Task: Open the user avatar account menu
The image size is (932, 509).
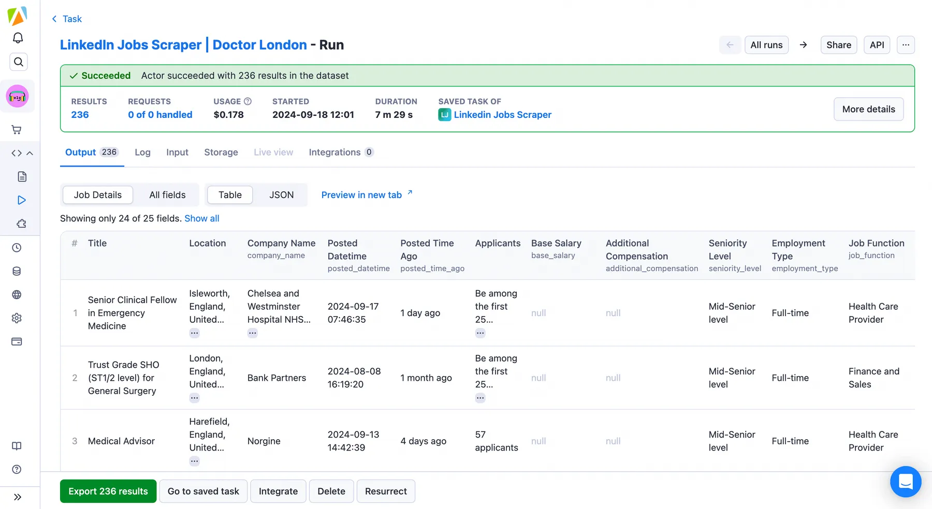Action: (18, 96)
